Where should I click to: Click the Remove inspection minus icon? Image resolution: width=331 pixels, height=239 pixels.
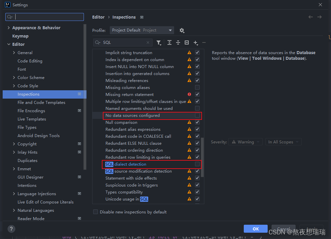pos(204,43)
